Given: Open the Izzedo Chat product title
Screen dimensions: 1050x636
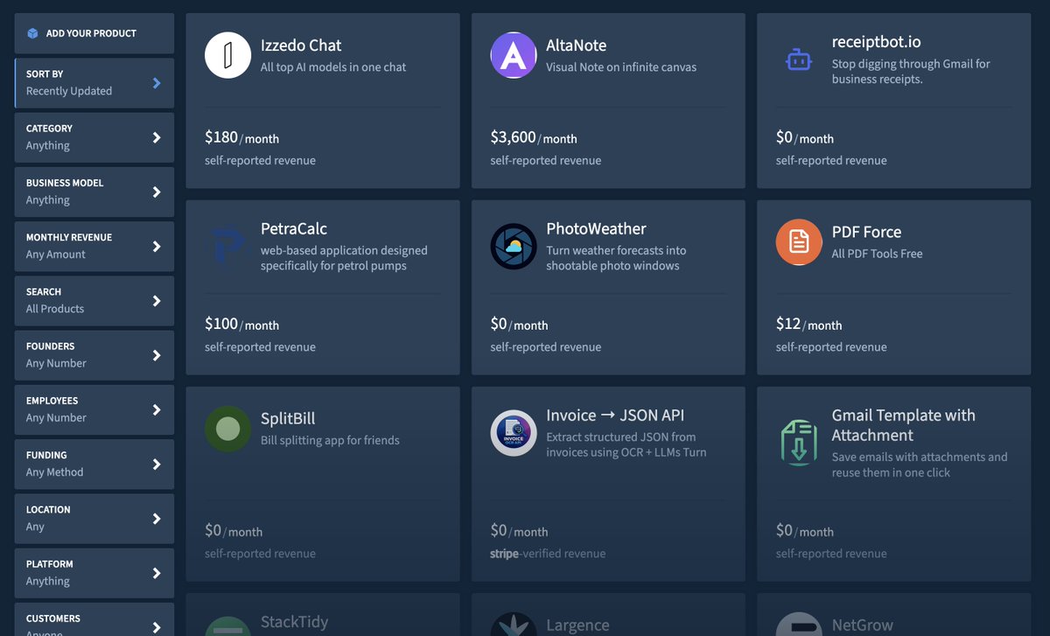Looking at the screenshot, I should click(301, 45).
